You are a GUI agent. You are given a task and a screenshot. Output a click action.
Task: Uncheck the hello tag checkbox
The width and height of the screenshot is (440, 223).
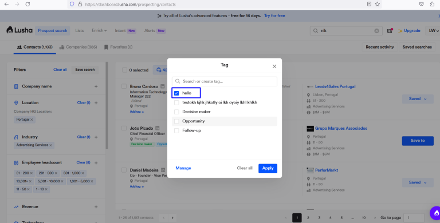(176, 93)
